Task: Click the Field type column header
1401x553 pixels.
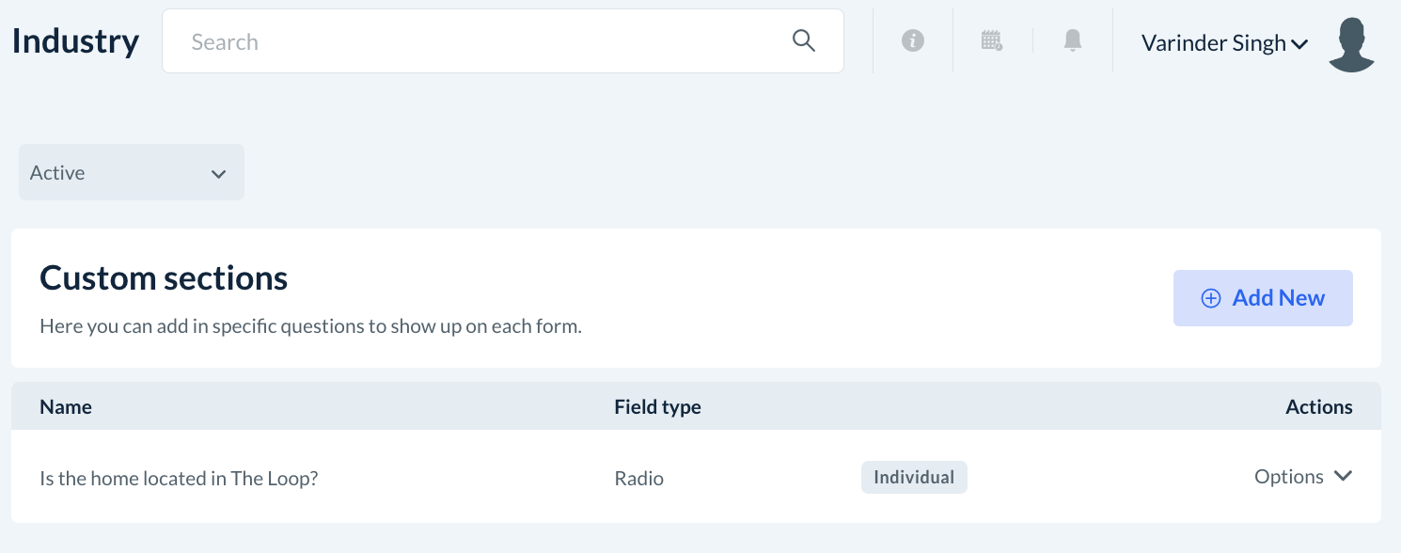Action: [657, 407]
